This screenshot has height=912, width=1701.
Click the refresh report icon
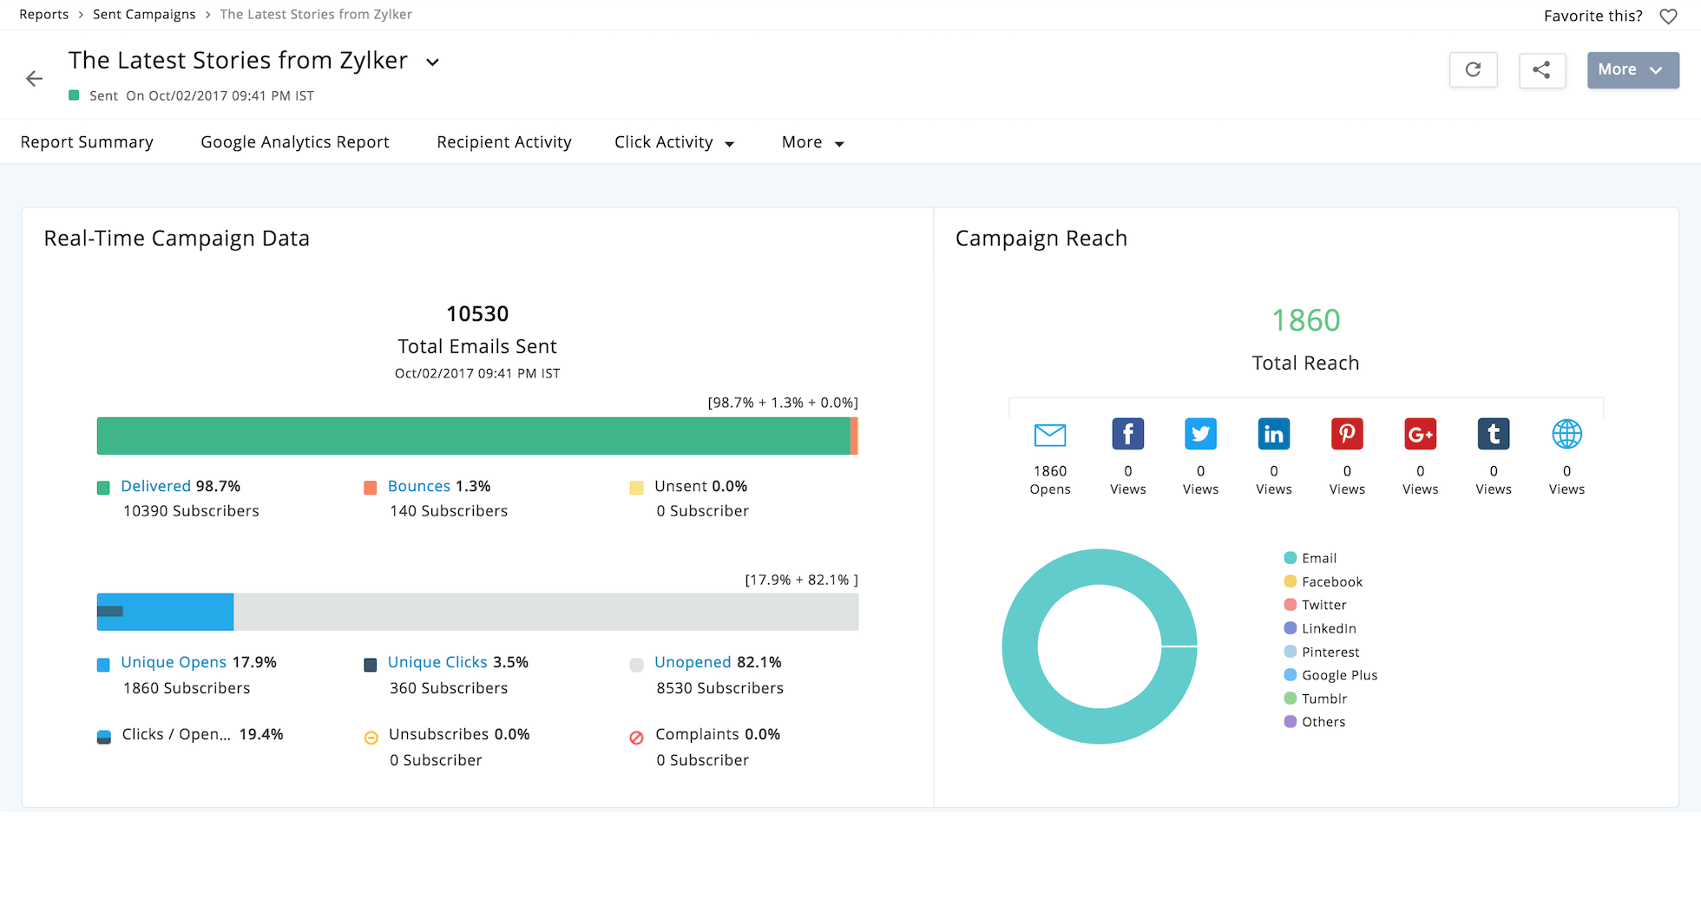(x=1473, y=70)
